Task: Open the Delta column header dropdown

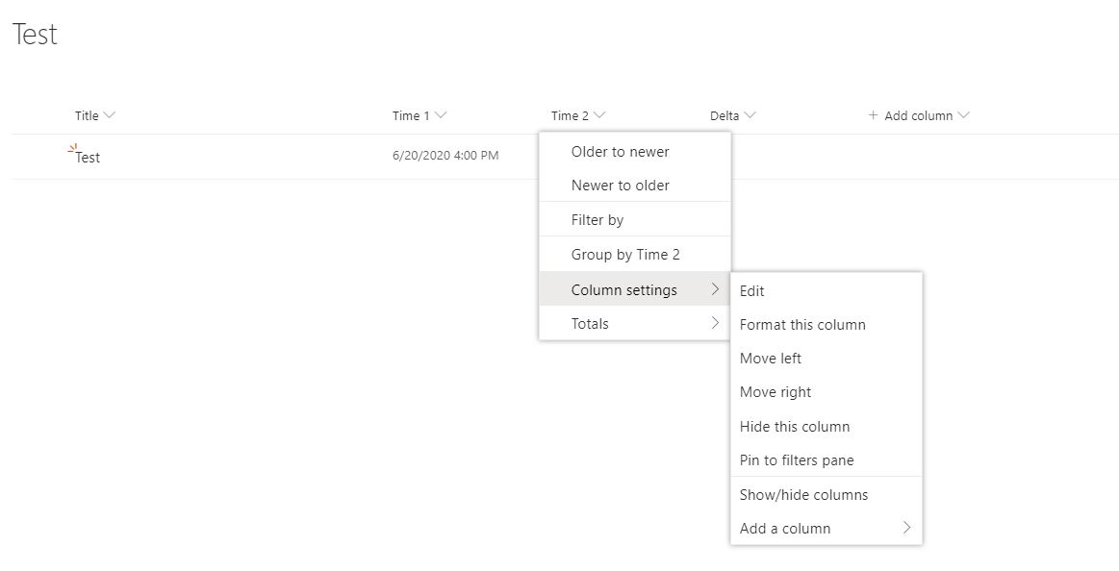Action: coord(750,115)
